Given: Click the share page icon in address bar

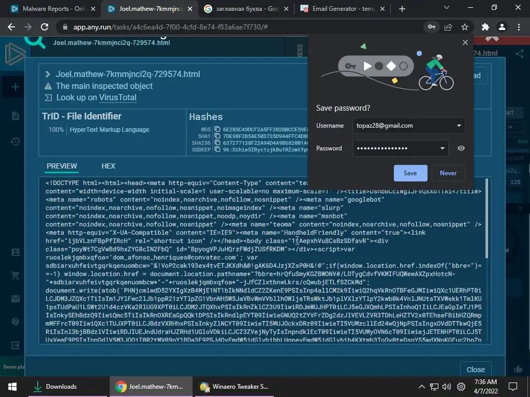Looking at the screenshot, I should tap(448, 27).
